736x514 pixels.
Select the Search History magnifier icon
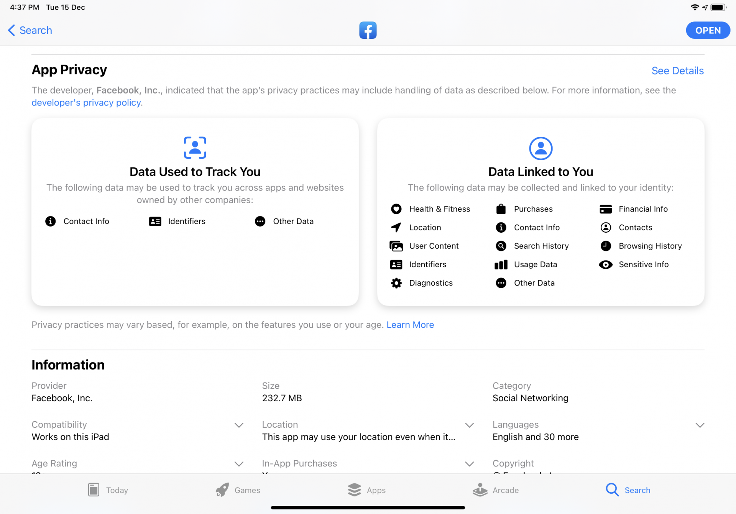tap(501, 246)
